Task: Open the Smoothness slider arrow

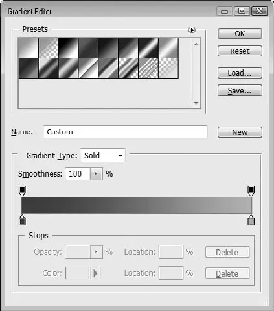Action: click(x=96, y=173)
